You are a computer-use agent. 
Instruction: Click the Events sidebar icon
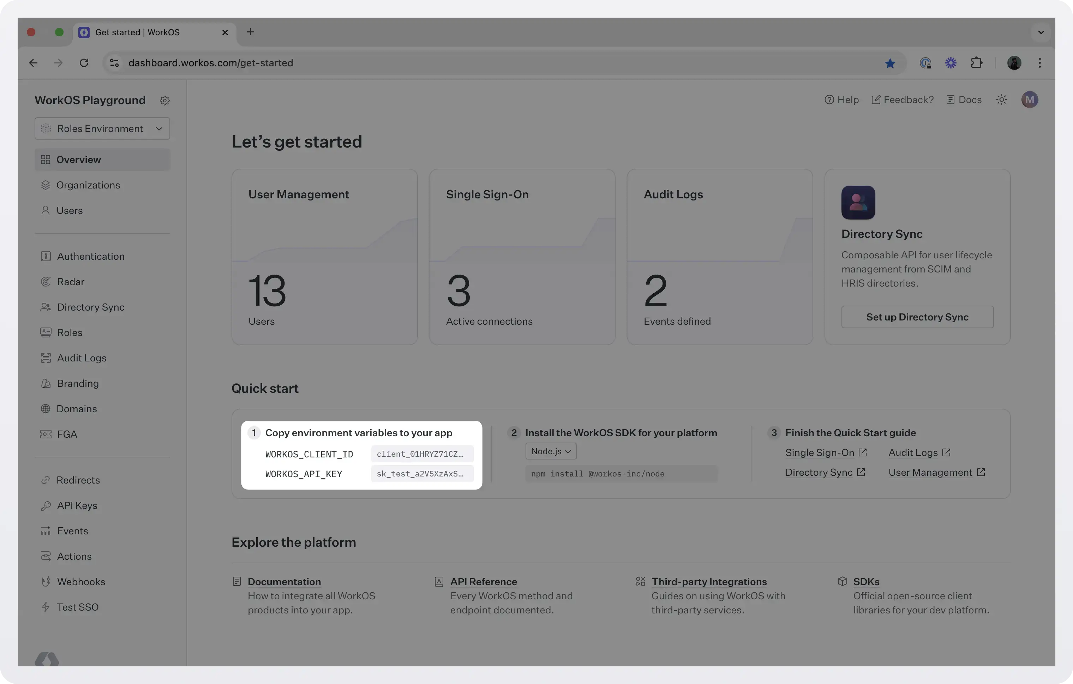click(46, 531)
